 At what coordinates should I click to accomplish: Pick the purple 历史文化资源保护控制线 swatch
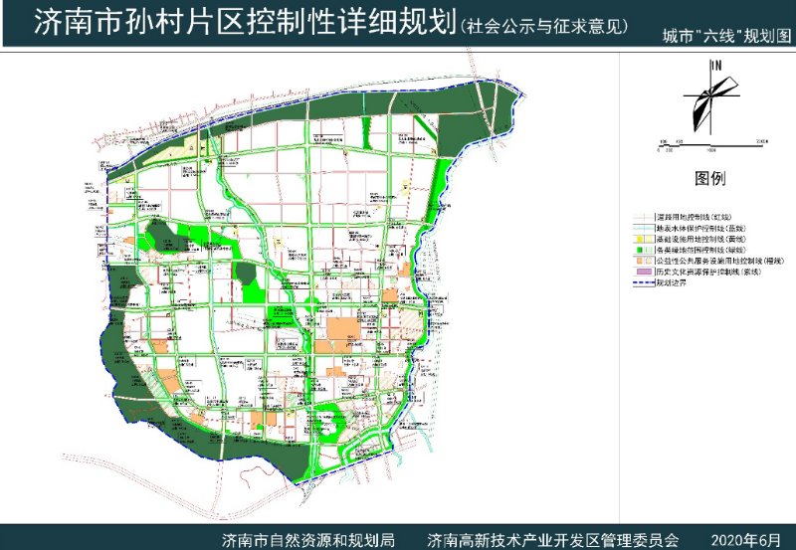645,272
